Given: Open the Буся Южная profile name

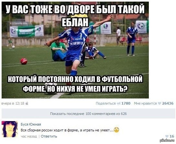Looking at the screenshot, I should pyautogui.click(x=31, y=124).
